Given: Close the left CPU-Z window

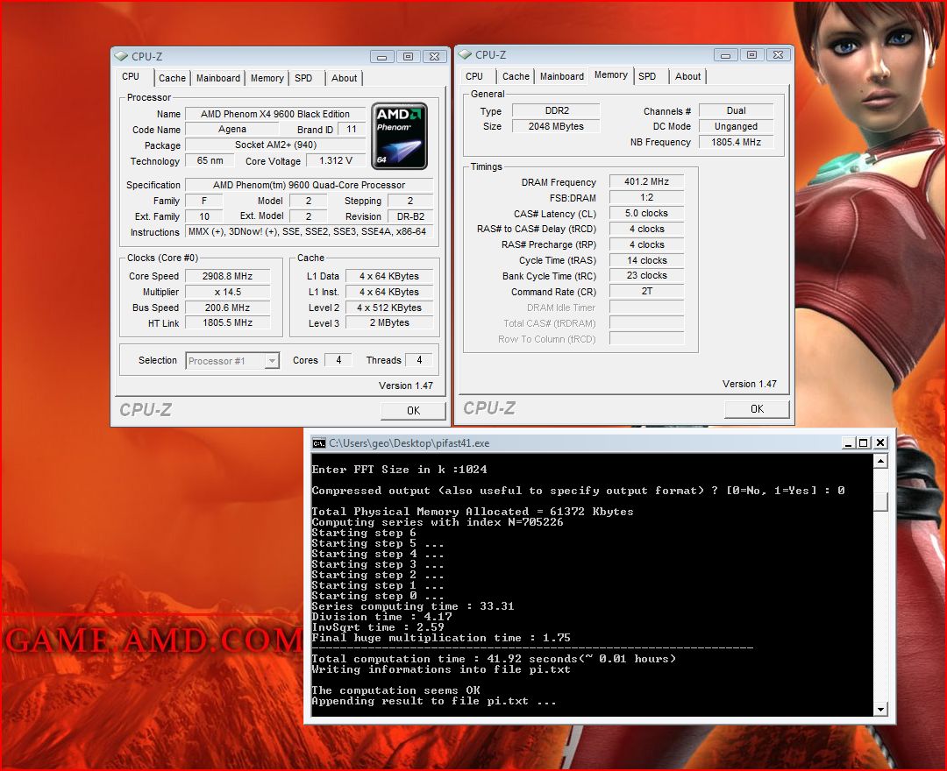Looking at the screenshot, I should pyautogui.click(x=434, y=57).
